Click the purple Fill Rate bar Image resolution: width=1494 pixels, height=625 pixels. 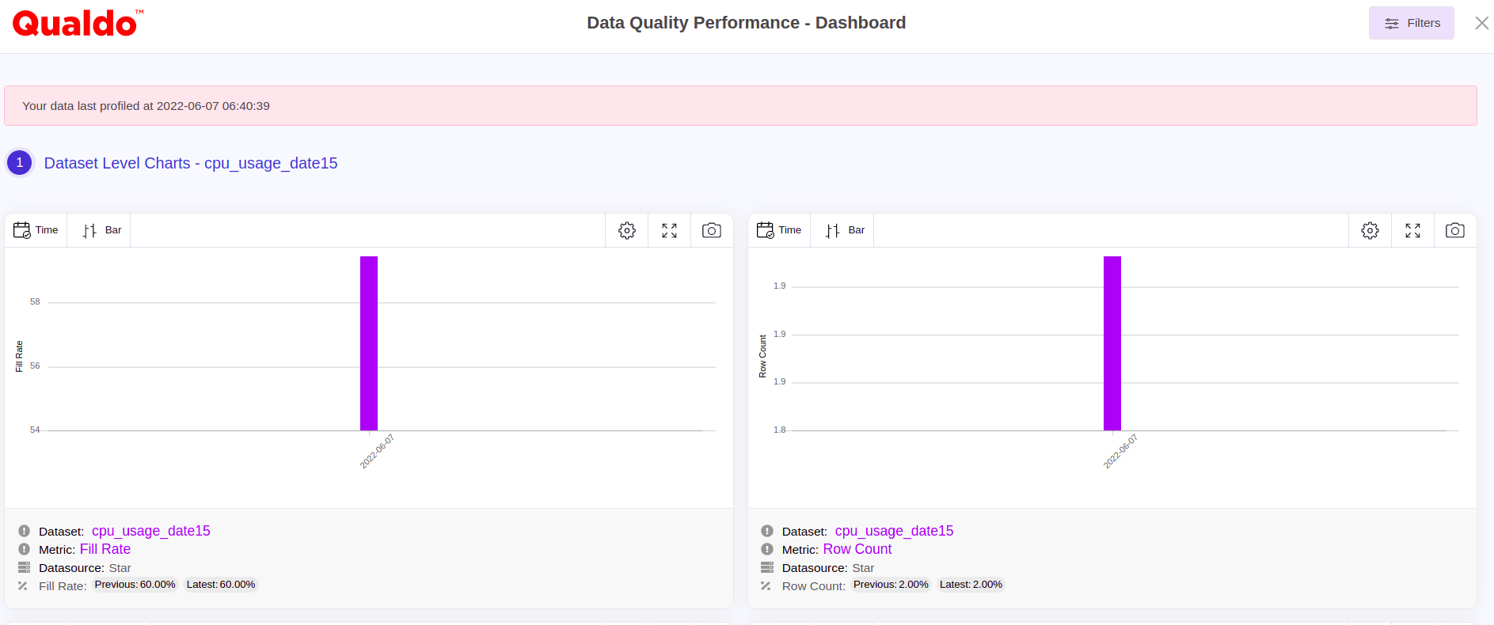[x=369, y=343]
